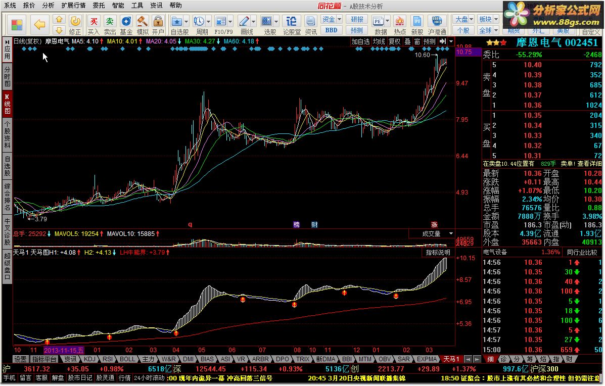Open the dropdown arrow next to 自选股
This screenshot has height=386, width=605.
point(187,21)
